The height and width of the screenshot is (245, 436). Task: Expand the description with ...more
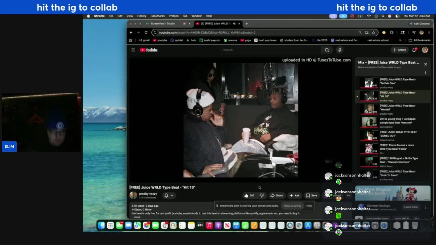136,217
